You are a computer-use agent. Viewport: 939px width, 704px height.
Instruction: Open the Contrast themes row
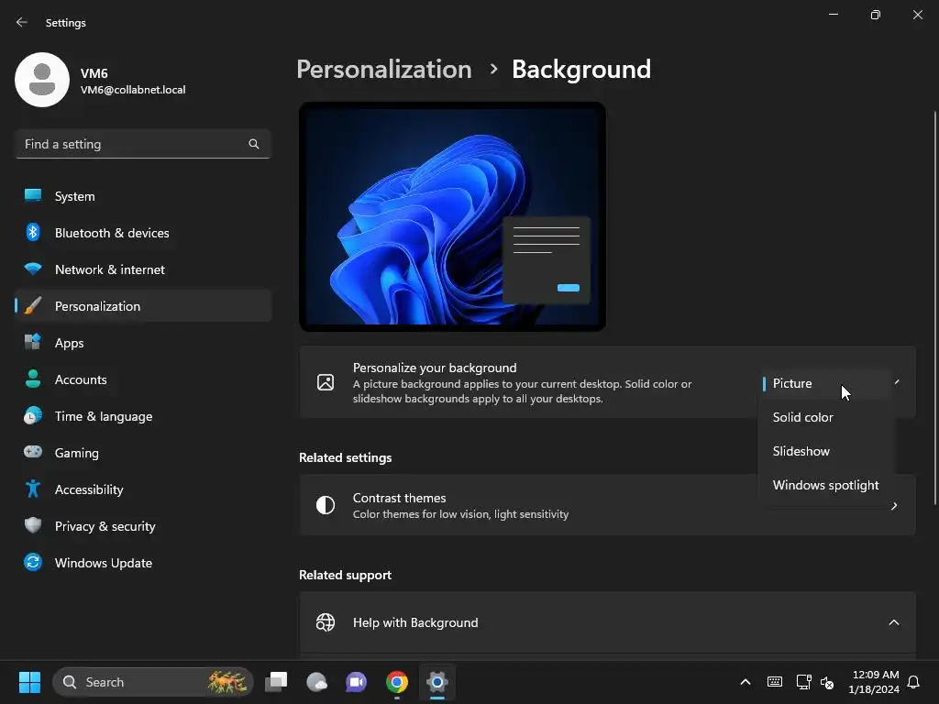pyautogui.click(x=607, y=505)
